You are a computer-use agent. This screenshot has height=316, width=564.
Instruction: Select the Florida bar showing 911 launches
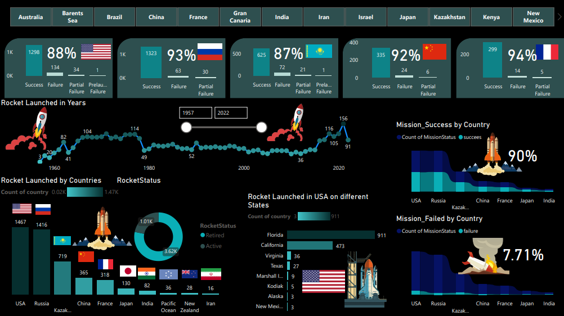331,235
